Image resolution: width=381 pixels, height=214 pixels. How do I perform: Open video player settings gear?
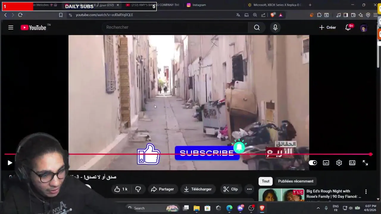click(339, 163)
